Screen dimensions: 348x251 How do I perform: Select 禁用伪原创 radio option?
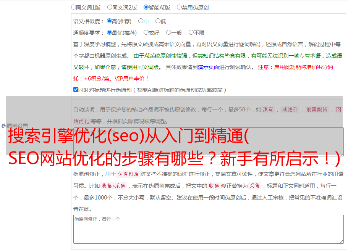pyautogui.click(x=179, y=7)
